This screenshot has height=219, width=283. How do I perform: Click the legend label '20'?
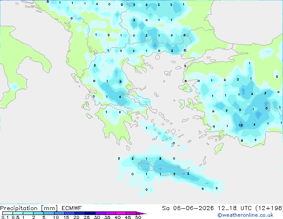pos(76,217)
